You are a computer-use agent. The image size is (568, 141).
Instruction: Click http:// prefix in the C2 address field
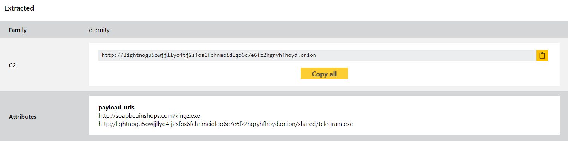coord(113,55)
